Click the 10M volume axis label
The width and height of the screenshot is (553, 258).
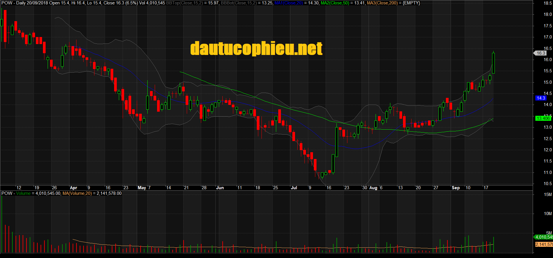(x=548, y=214)
